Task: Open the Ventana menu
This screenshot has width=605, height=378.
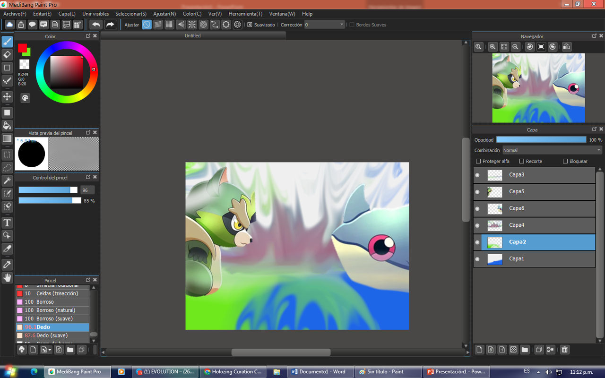Action: tap(282, 14)
